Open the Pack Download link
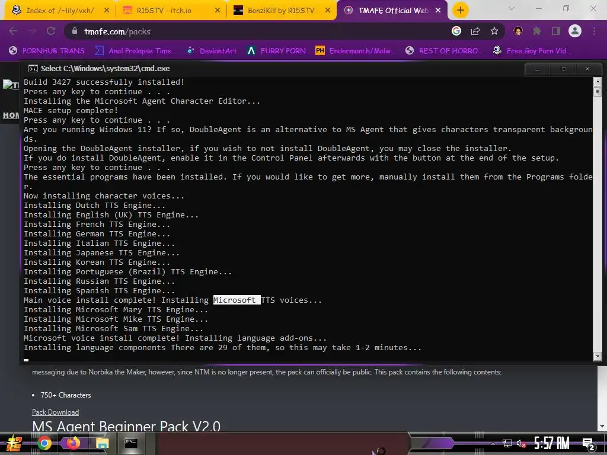 point(55,412)
